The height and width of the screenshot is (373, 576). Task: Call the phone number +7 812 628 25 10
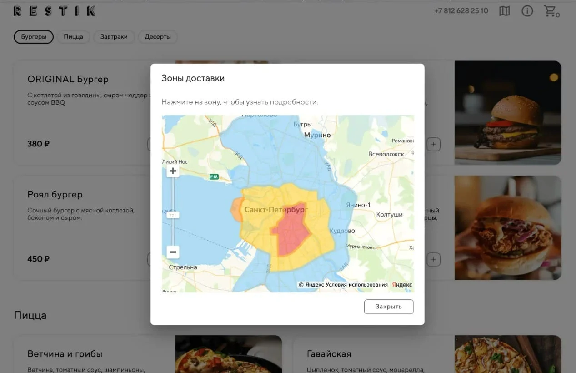point(461,11)
